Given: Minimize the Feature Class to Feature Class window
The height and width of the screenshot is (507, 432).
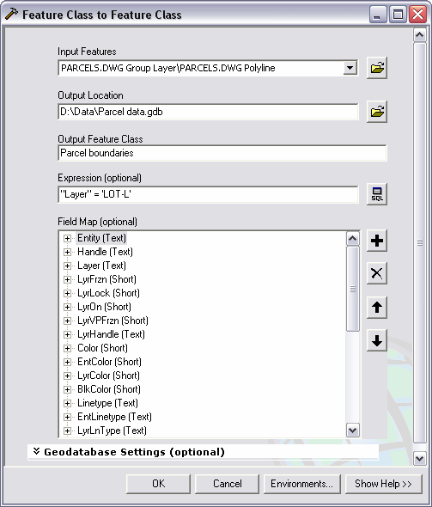Looking at the screenshot, I should coord(378,15).
